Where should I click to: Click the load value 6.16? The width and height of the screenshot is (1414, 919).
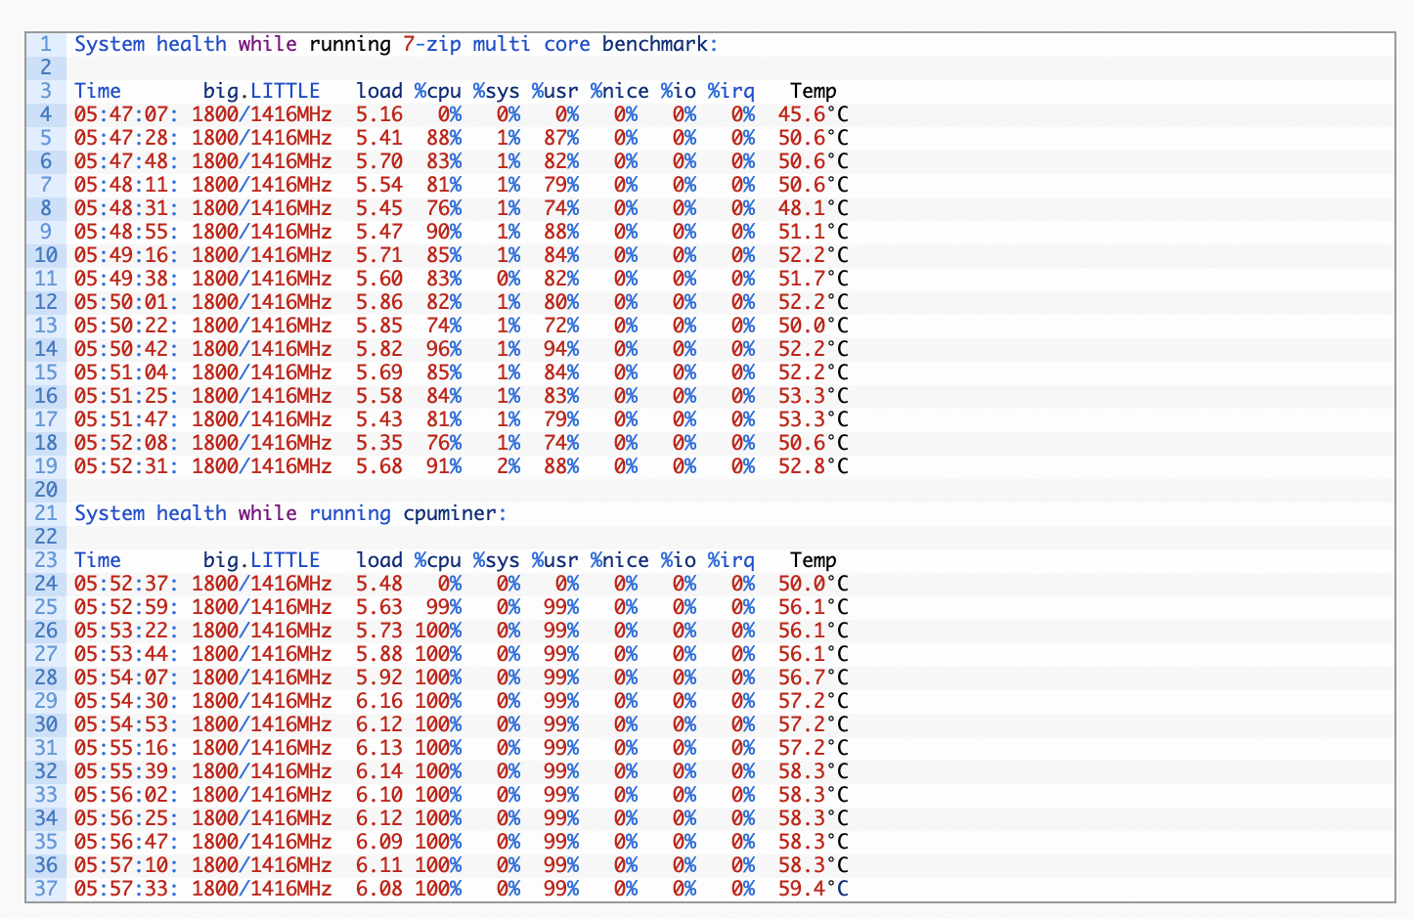tap(378, 701)
